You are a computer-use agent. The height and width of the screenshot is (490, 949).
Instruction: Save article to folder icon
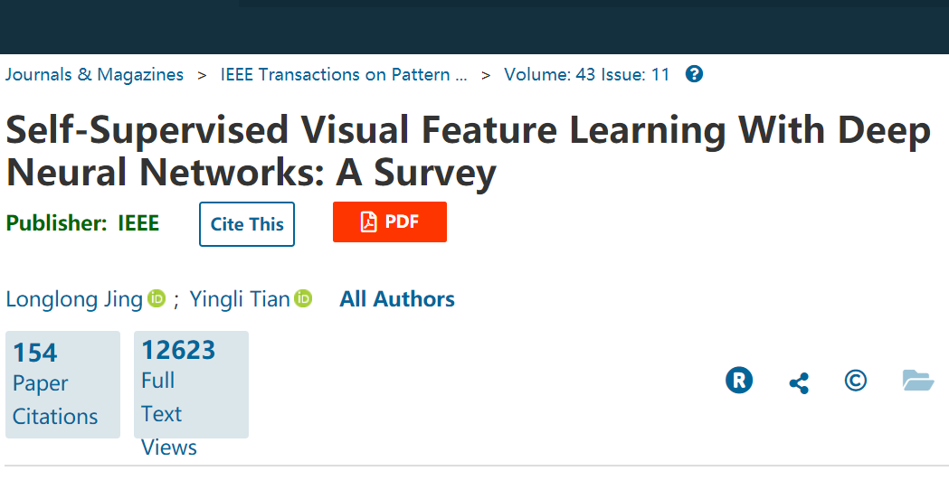pos(918,381)
